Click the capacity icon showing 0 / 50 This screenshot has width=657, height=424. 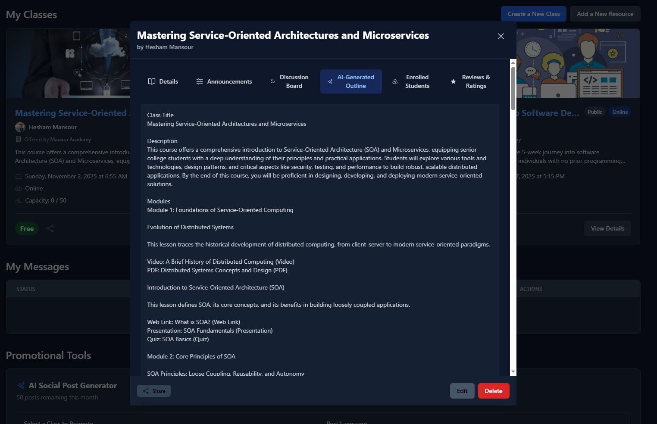click(x=19, y=200)
